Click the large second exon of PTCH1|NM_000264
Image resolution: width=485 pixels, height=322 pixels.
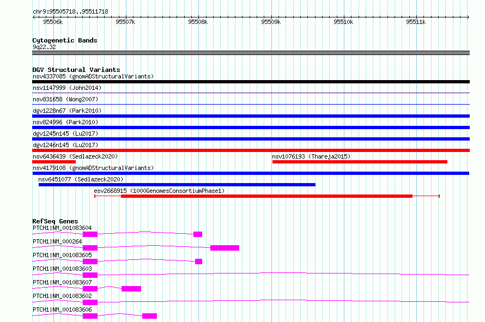coord(225,248)
